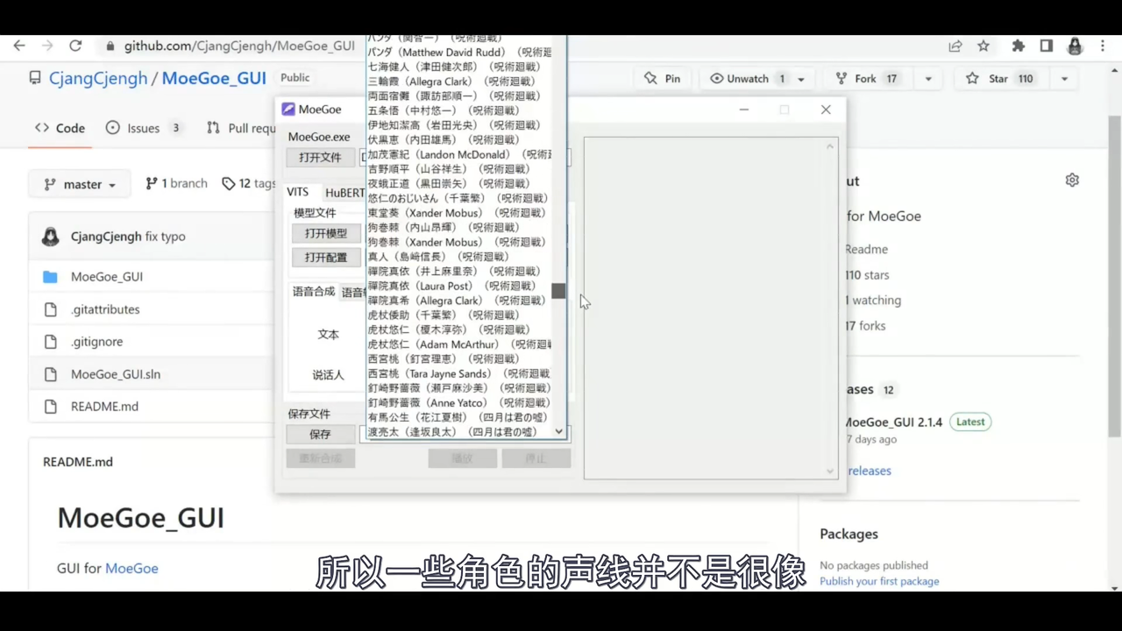Screen dimensions: 1122x631
Task: View the 1 branch link
Action: pos(176,183)
